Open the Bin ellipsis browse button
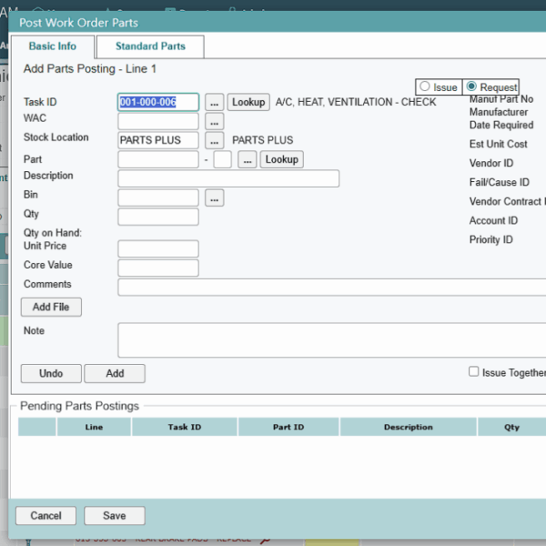This screenshot has width=546, height=546. pyautogui.click(x=214, y=197)
